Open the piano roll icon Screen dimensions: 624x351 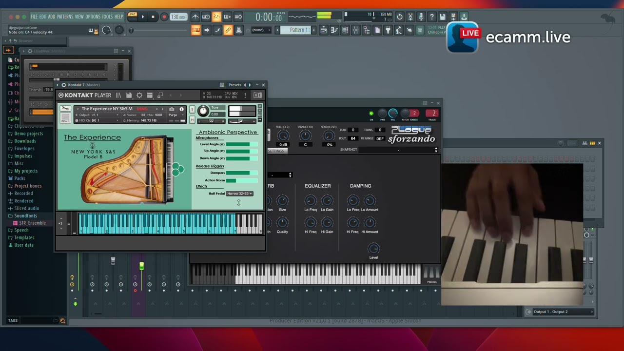pyautogui.click(x=334, y=30)
